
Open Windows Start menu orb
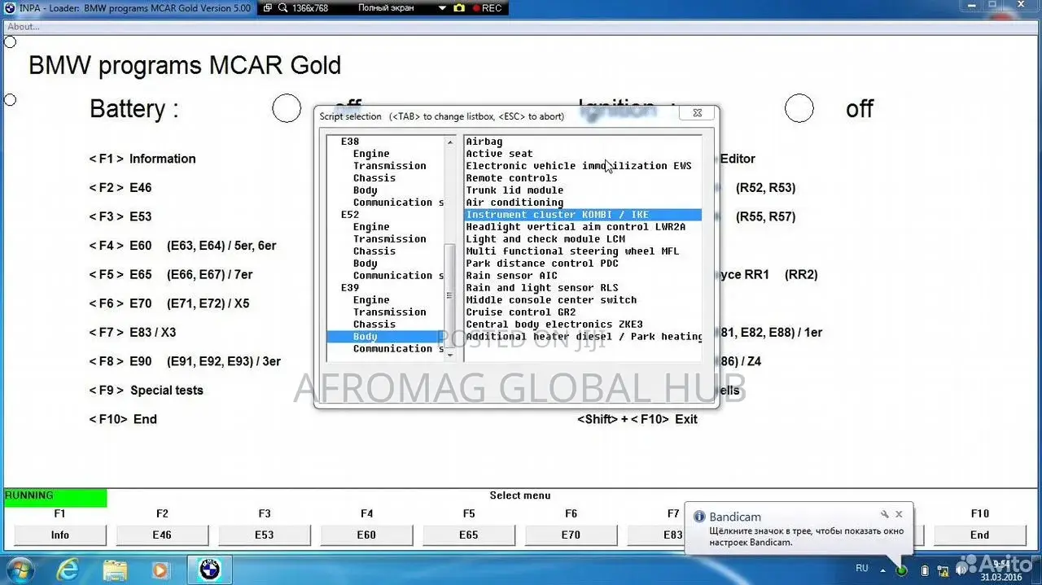click(22, 569)
